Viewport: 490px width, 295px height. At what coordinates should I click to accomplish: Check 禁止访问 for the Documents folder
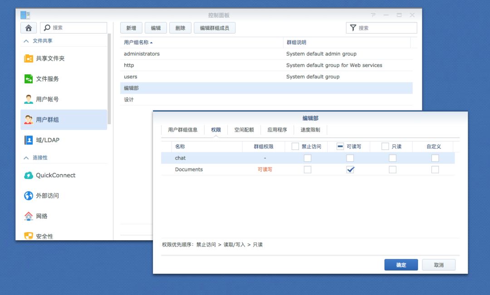pyautogui.click(x=308, y=169)
